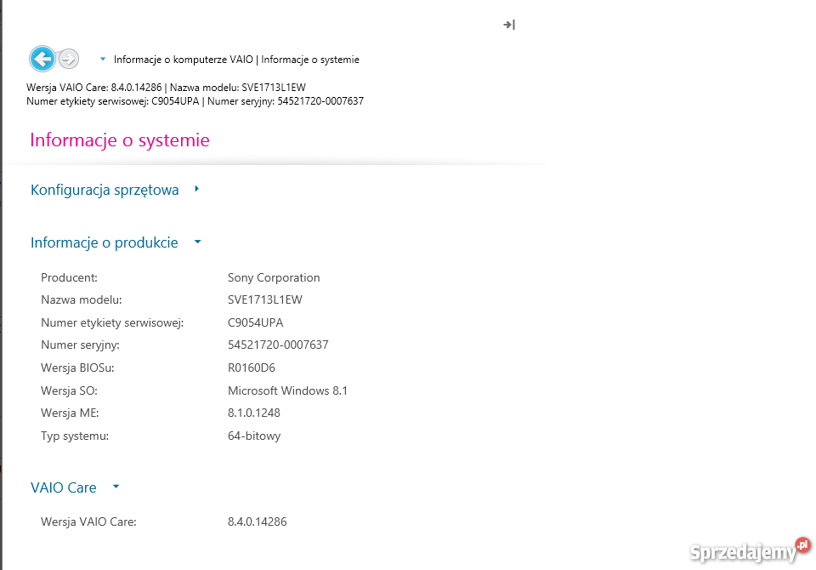Open the breadcrumb dropdown triangle
The image size is (816, 570).
click(x=103, y=60)
